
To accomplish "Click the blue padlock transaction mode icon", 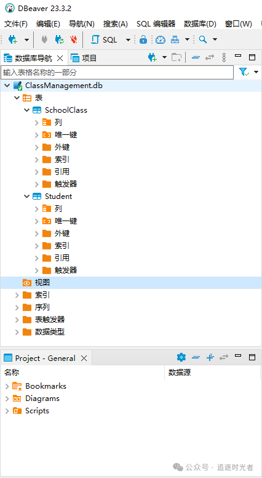I will [x=143, y=39].
